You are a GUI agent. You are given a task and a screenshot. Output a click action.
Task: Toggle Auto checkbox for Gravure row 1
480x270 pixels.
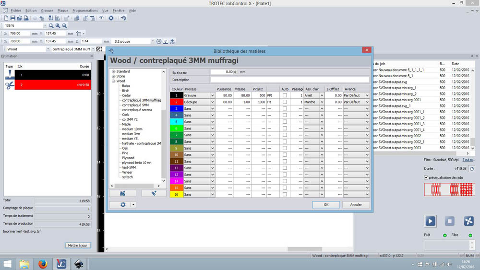click(x=285, y=95)
